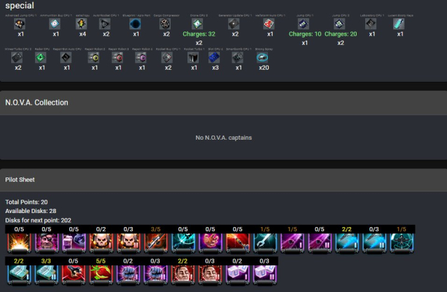Select the Cargo Compressor item
Image resolution: width=447 pixels, height=292 pixels.
[x=165, y=24]
